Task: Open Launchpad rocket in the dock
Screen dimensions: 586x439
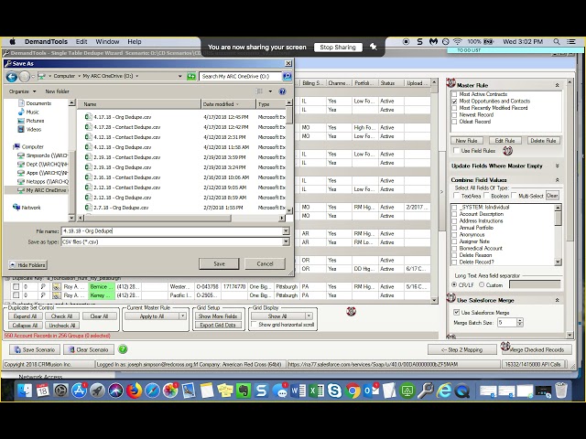Action: pos(98,391)
